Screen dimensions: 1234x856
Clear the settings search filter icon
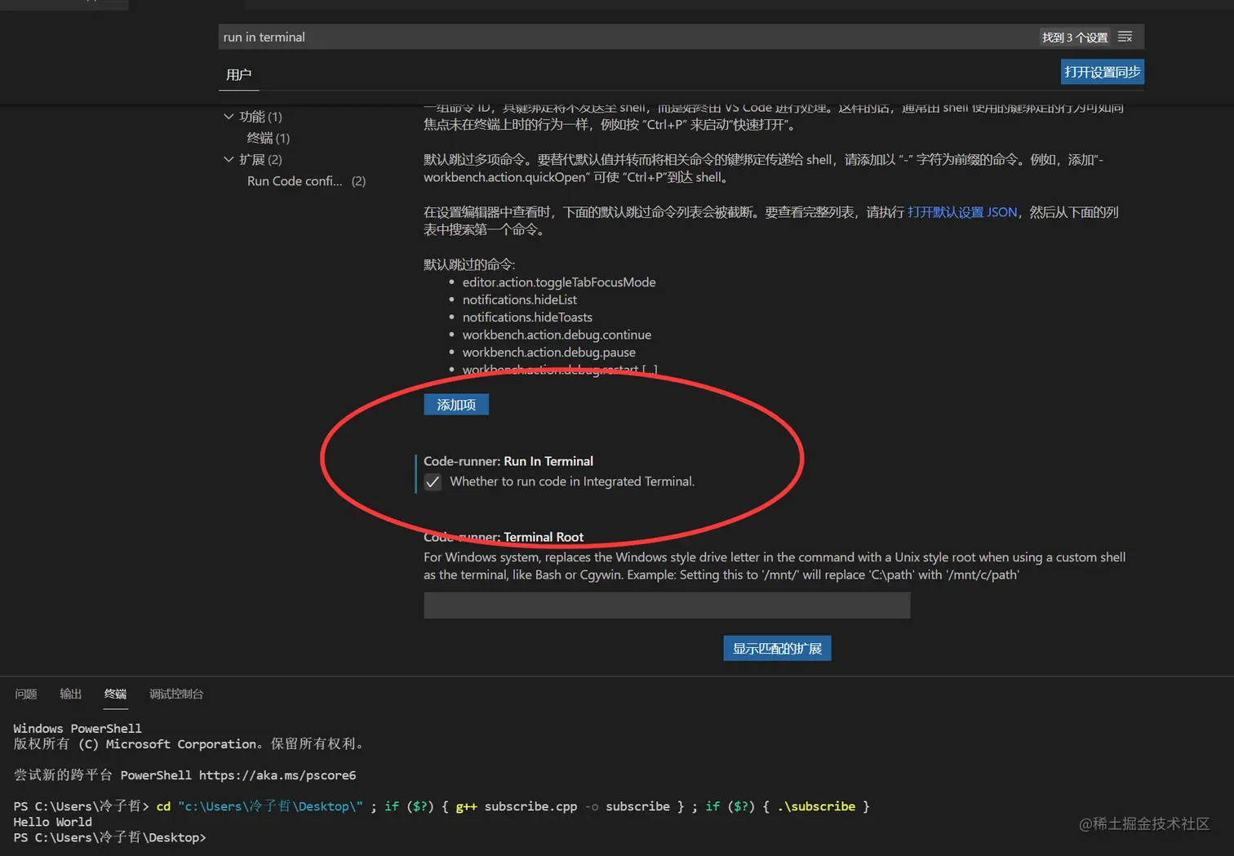pos(1125,37)
